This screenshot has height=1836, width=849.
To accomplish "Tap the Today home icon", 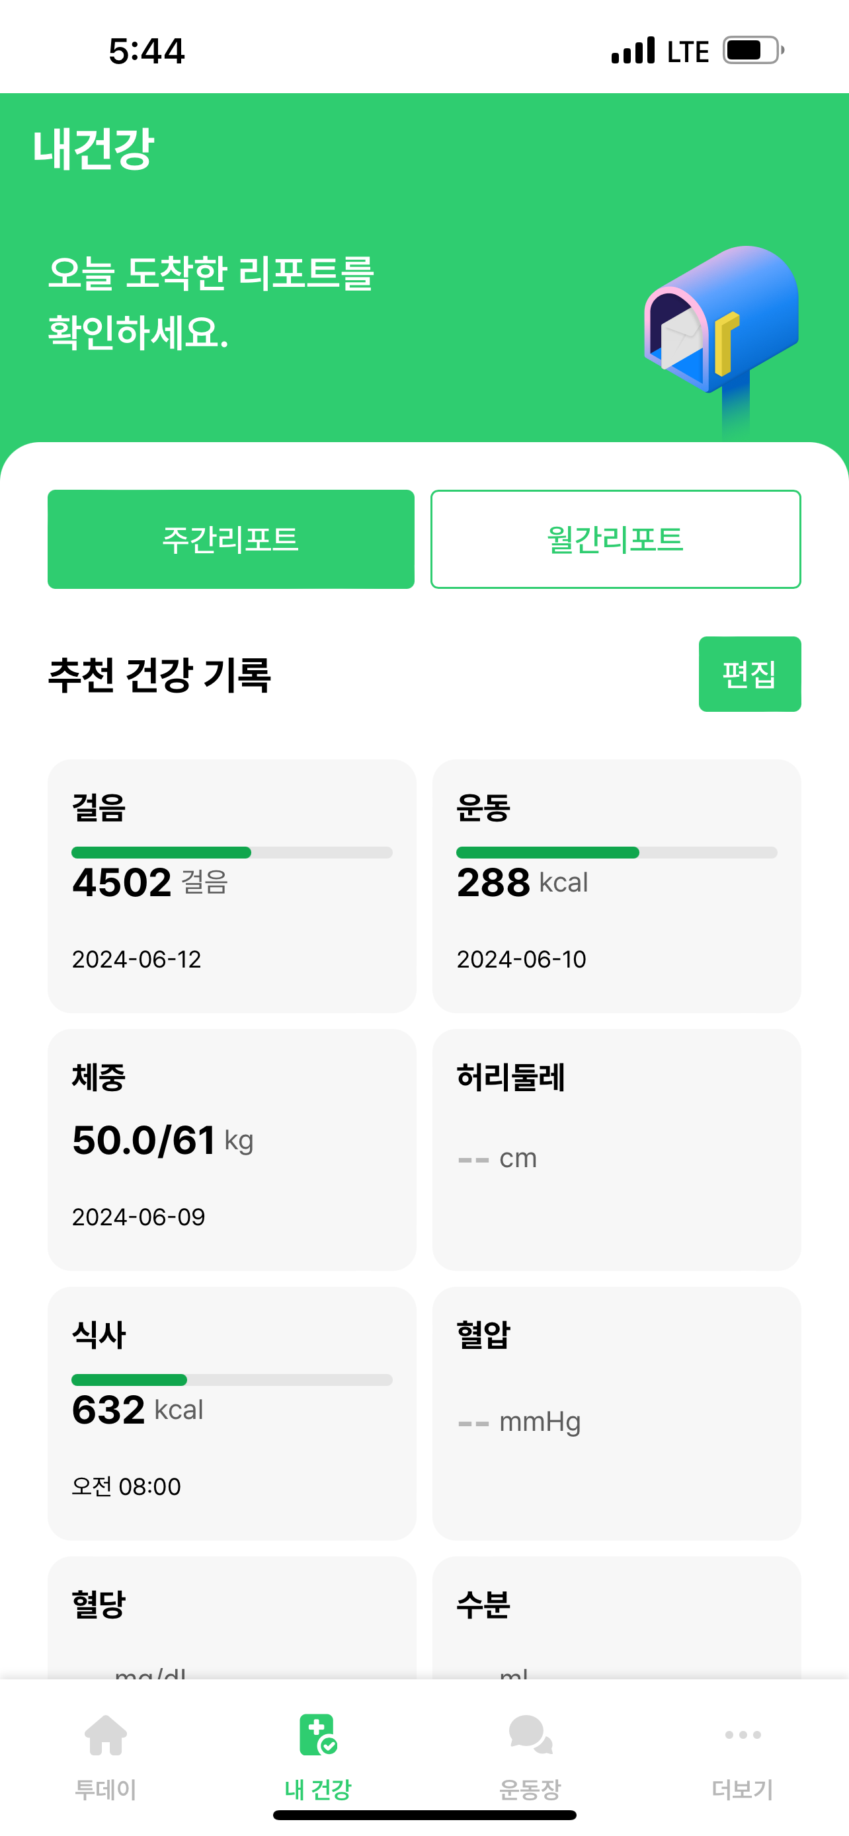I will pyautogui.click(x=106, y=1735).
